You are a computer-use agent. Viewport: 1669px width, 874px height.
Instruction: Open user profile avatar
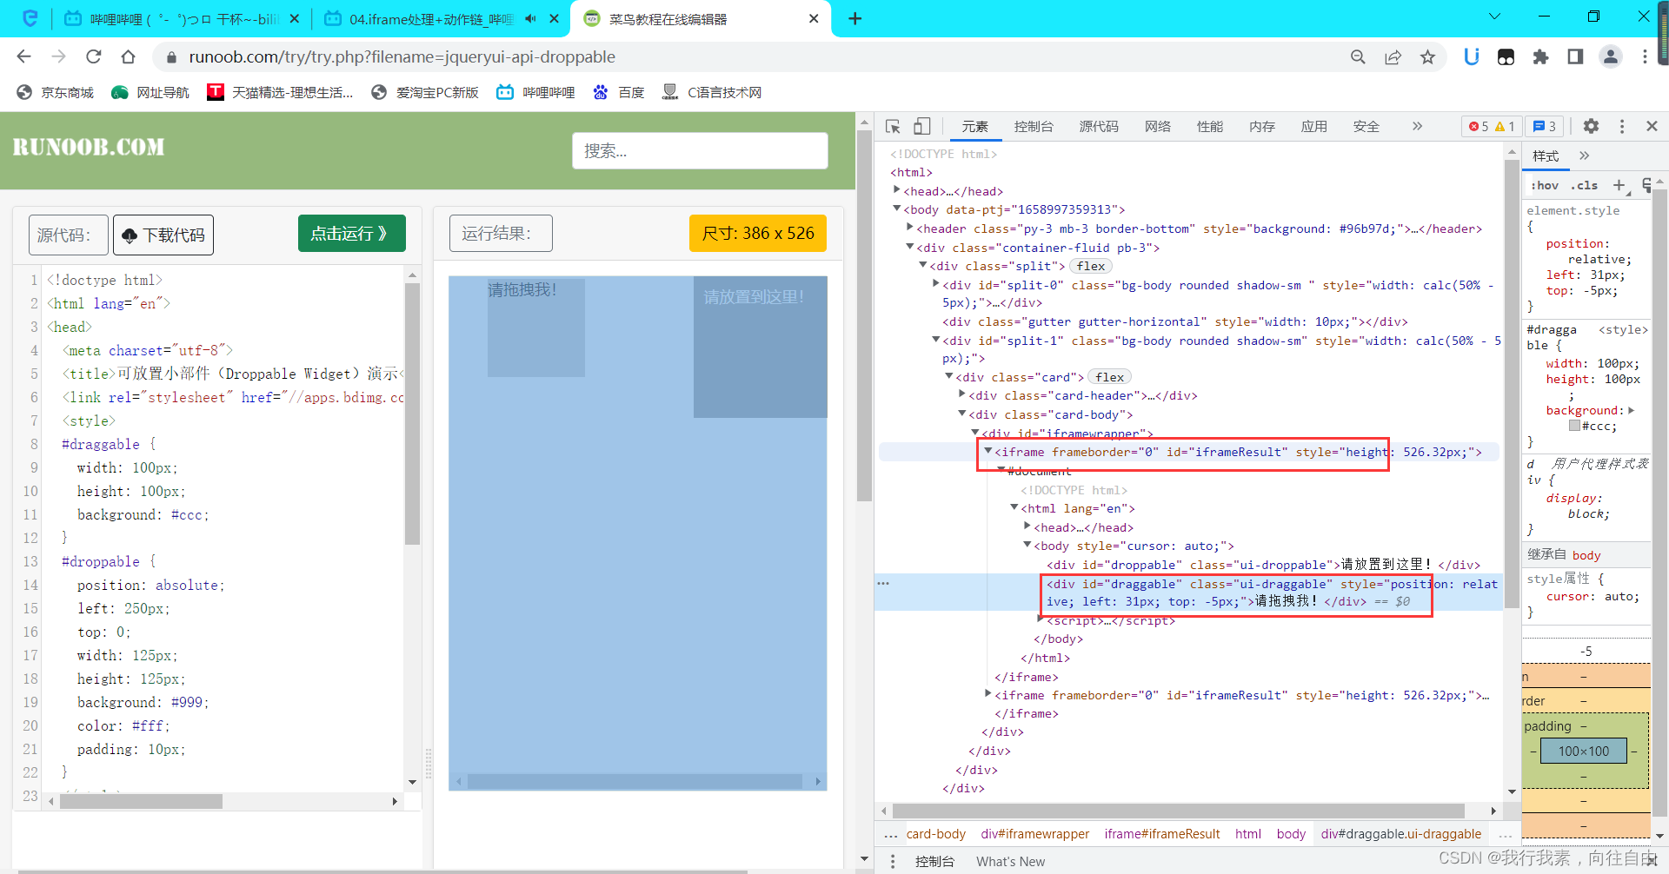(x=1610, y=56)
